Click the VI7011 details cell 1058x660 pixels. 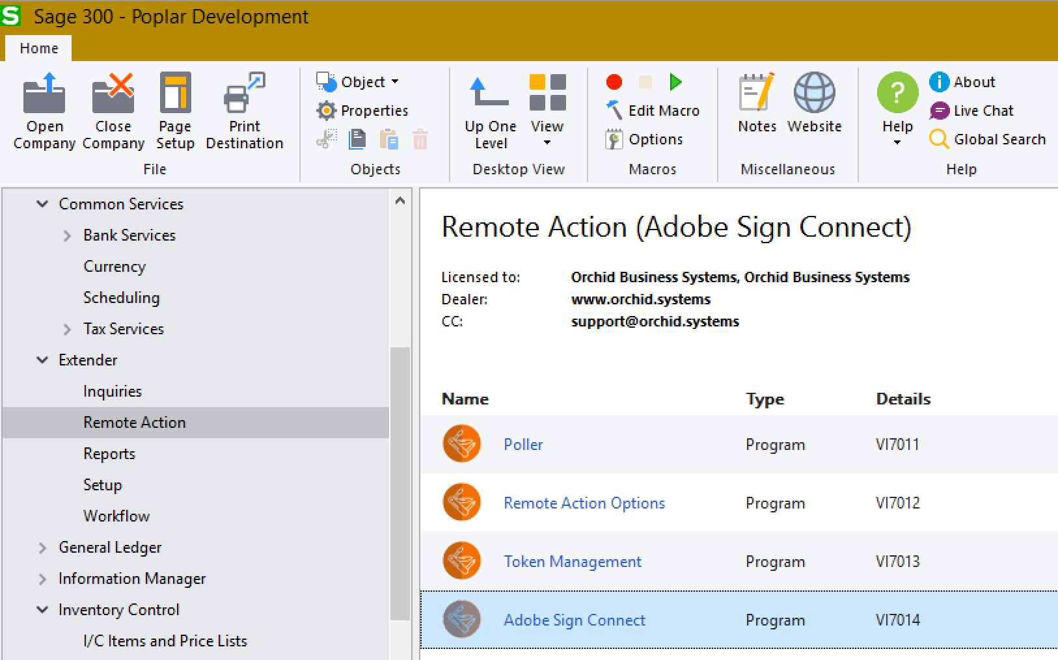pos(898,445)
